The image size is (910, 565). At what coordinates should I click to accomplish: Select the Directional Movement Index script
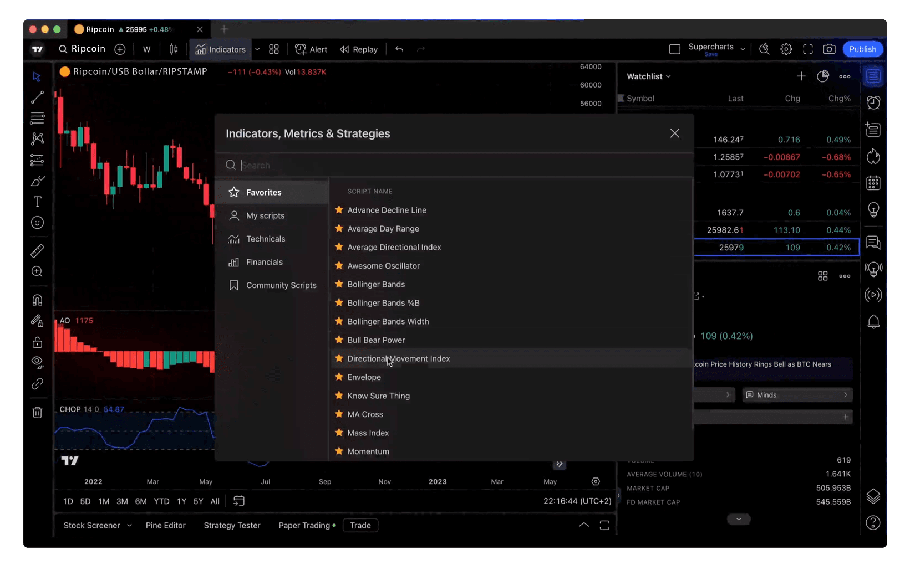tap(398, 358)
